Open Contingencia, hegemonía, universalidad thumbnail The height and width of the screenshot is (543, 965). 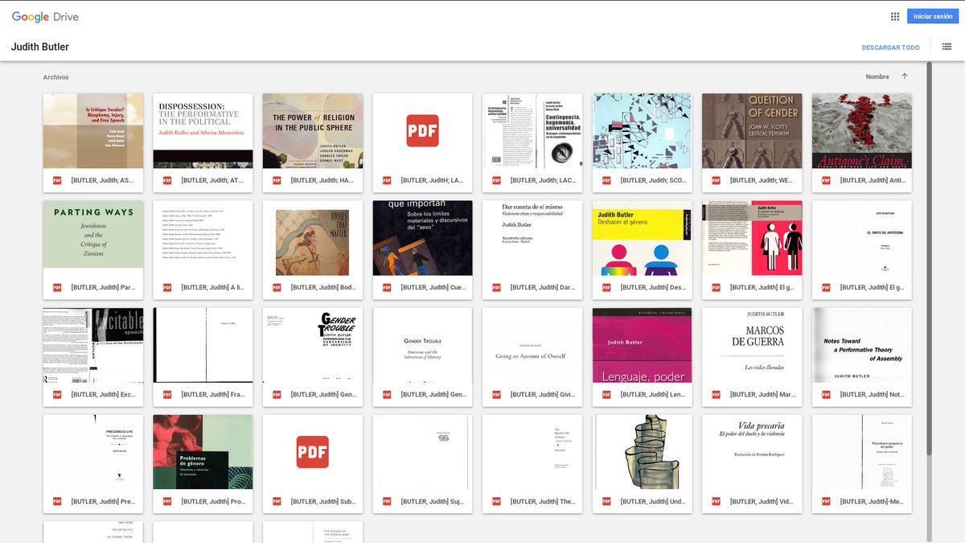click(532, 131)
